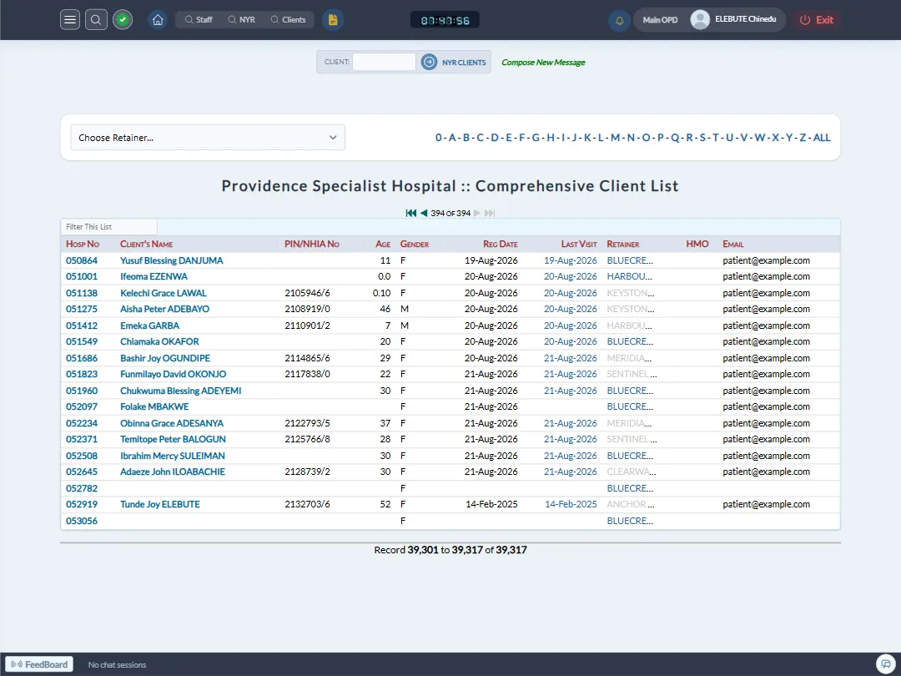This screenshot has height=676, width=901.
Task: Open the Compose New Message link
Action: (x=543, y=62)
